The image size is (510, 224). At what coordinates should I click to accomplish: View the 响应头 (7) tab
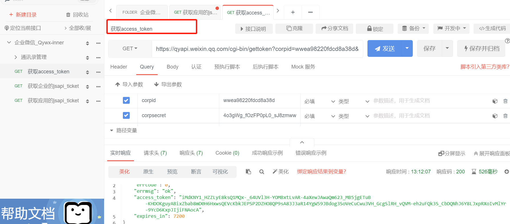pos(191,153)
